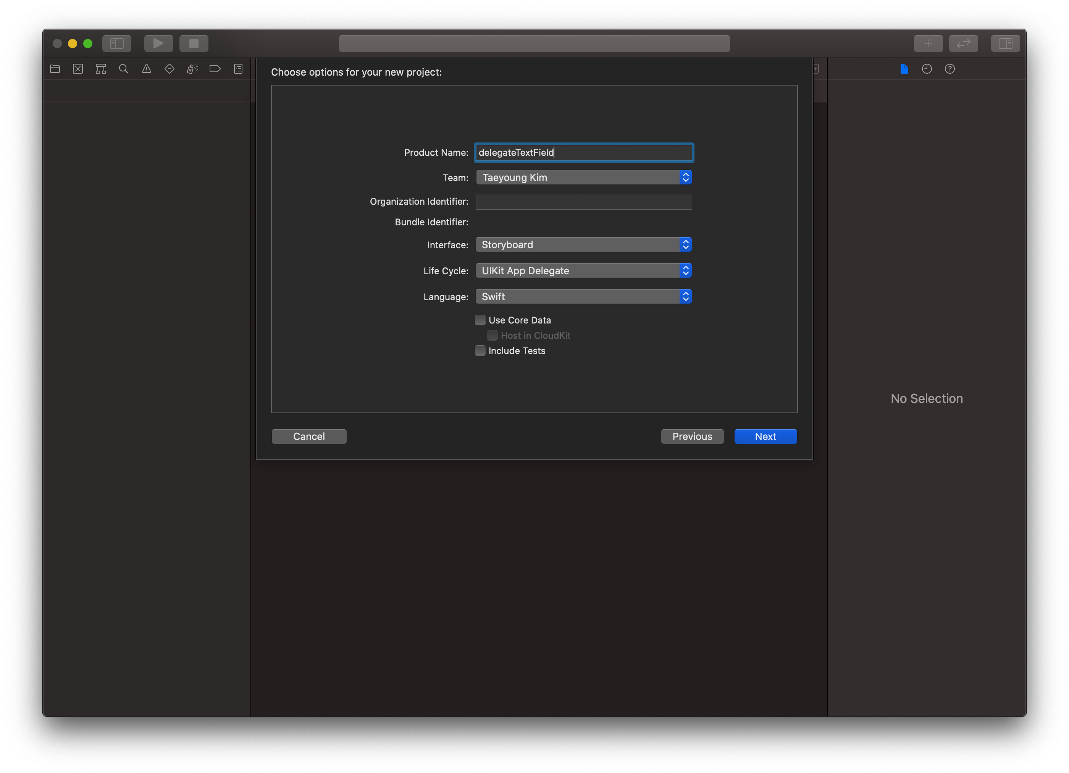Click the Run play button
This screenshot has width=1069, height=773.
(158, 44)
